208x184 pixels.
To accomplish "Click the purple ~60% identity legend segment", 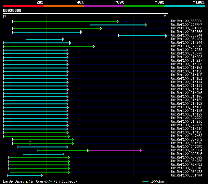I will pos(104,6).
